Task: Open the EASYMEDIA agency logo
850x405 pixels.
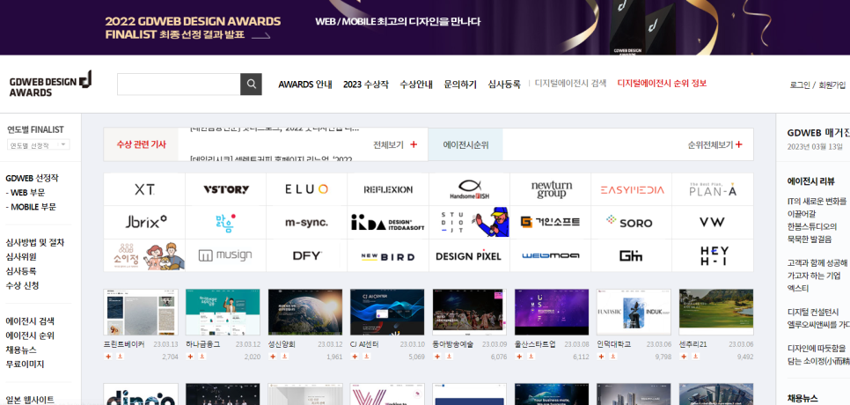Action: click(x=632, y=189)
